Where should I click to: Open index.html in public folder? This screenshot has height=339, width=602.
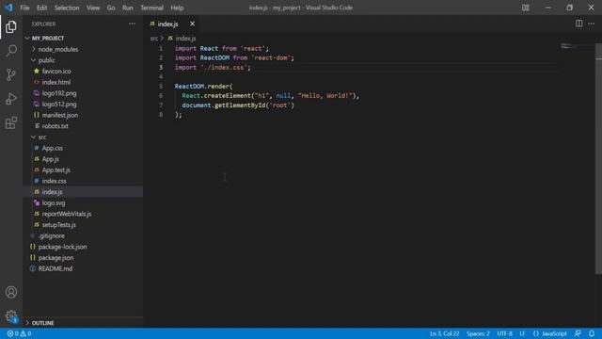click(83, 82)
